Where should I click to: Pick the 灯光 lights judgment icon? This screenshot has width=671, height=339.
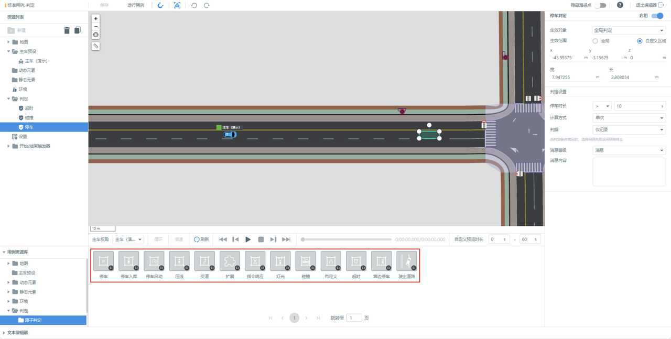click(x=280, y=261)
